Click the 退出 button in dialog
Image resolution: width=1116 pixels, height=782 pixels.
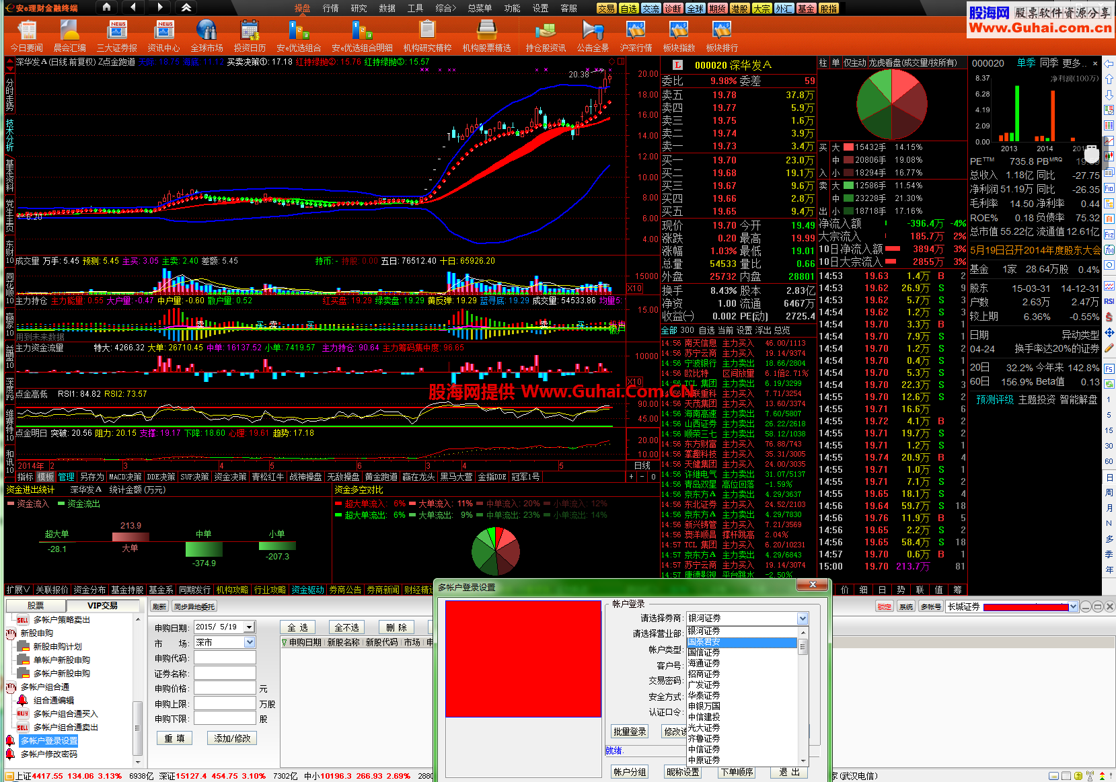[789, 772]
